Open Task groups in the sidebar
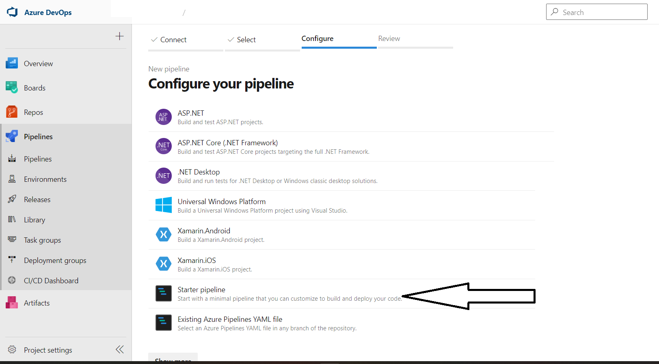The width and height of the screenshot is (659, 364). click(42, 240)
